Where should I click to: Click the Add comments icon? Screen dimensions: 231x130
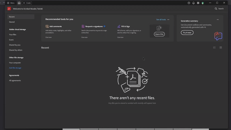(47, 26)
